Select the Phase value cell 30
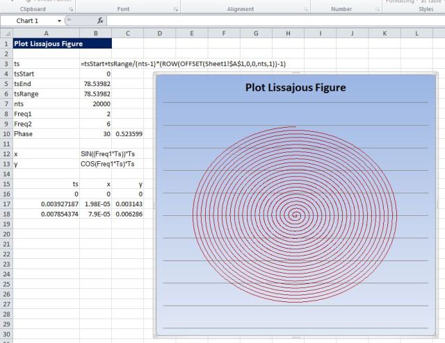Image resolution: width=445 pixels, height=343 pixels. [x=96, y=133]
